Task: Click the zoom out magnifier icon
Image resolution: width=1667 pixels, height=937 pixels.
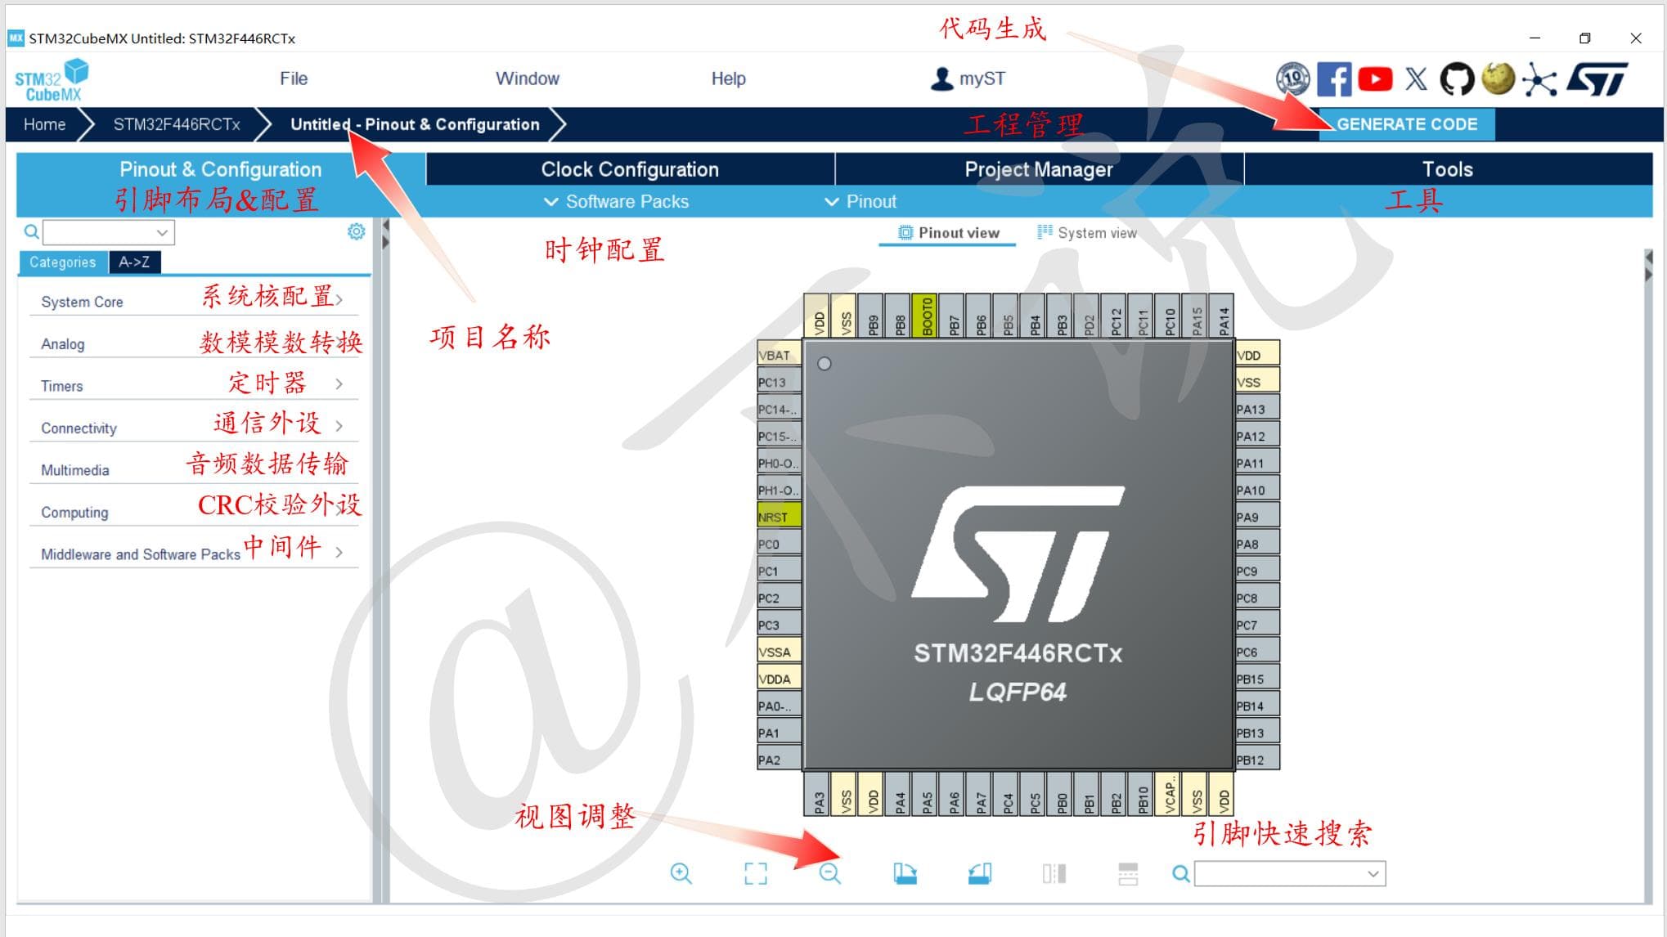Action: click(x=830, y=873)
